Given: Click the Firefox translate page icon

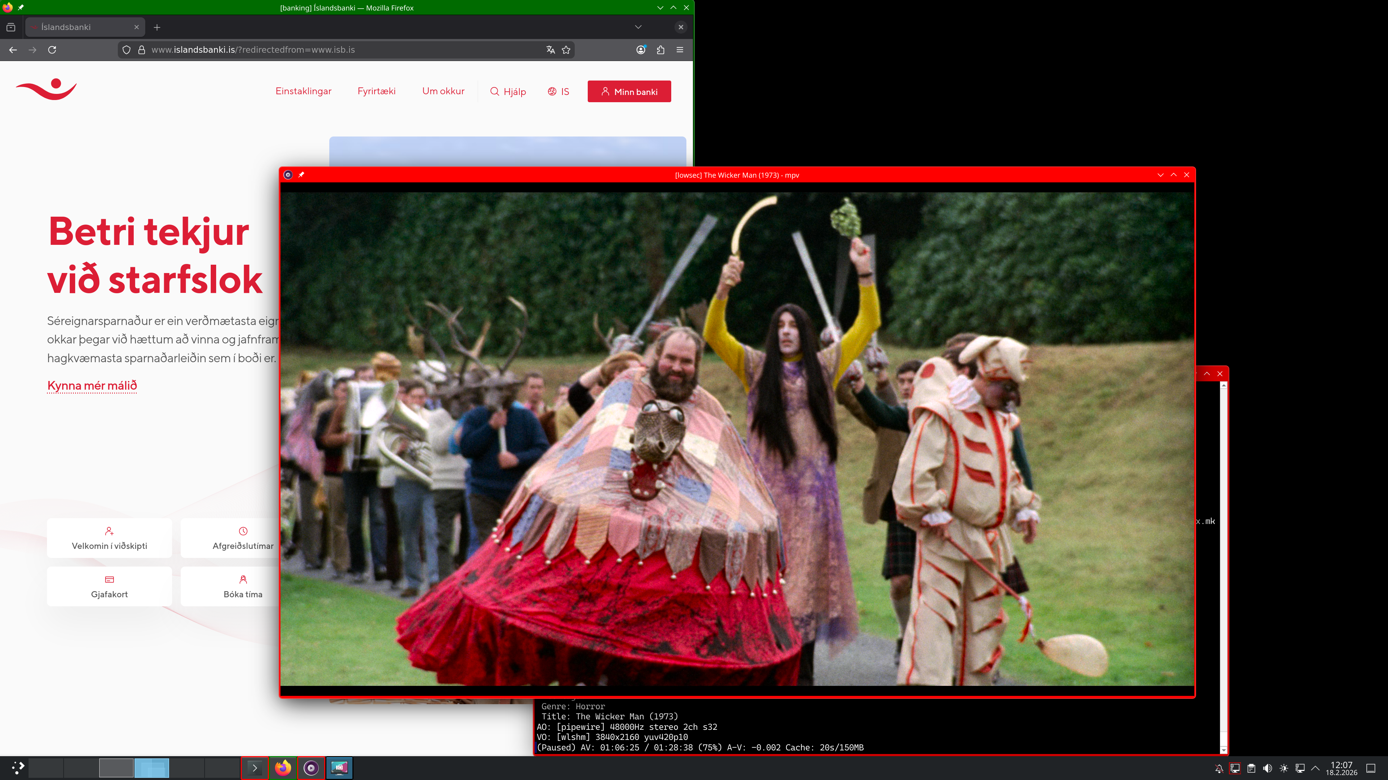Looking at the screenshot, I should click(x=550, y=49).
